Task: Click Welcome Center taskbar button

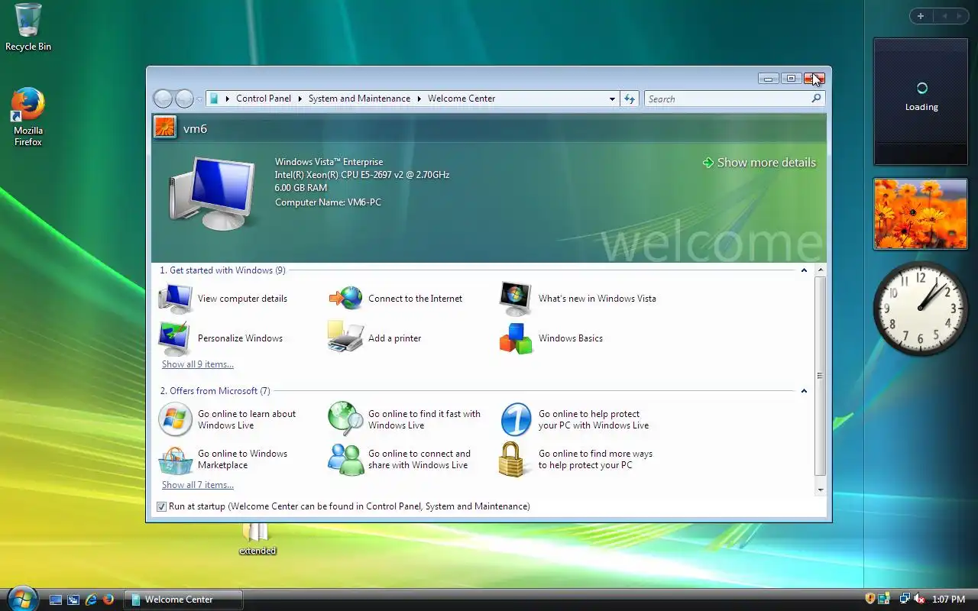Action: pyautogui.click(x=183, y=600)
